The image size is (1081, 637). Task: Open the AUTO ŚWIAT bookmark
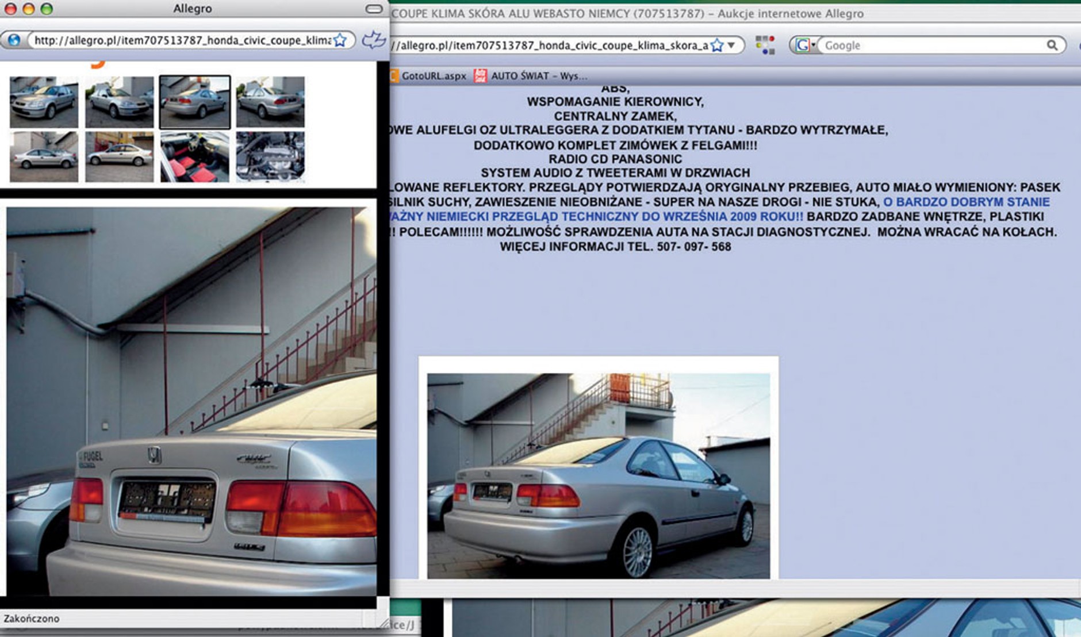(x=539, y=76)
